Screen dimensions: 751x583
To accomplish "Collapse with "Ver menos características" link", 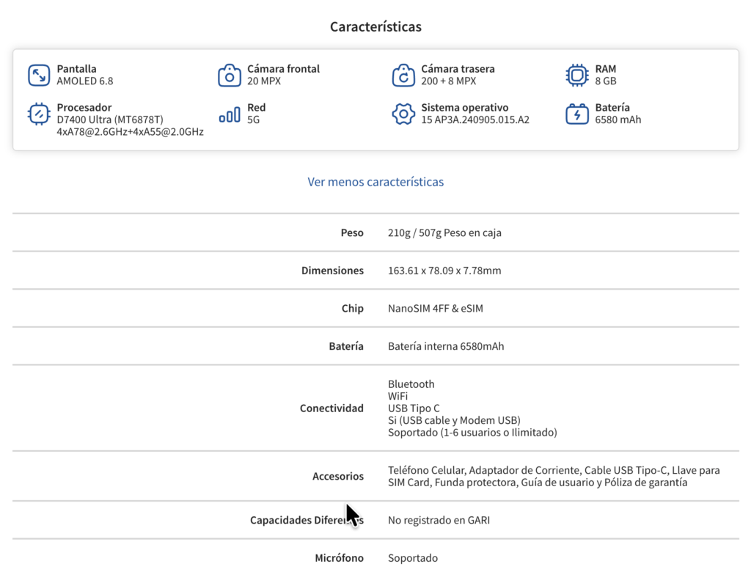I will coord(375,182).
